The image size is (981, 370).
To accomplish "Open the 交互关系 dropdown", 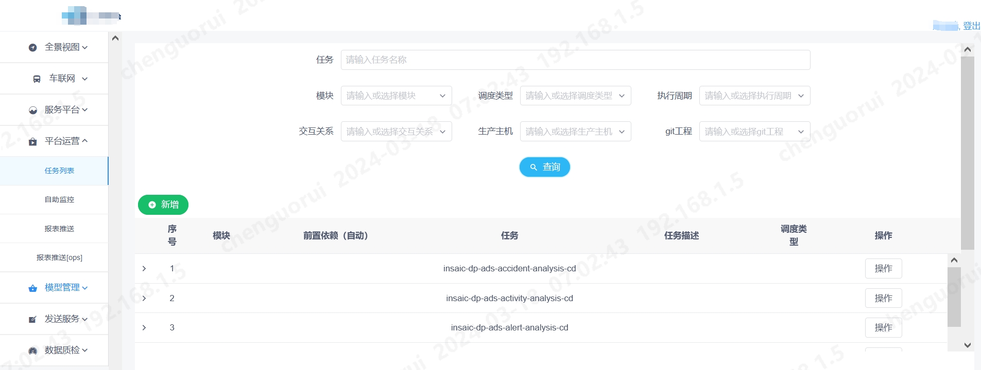I will [x=396, y=132].
